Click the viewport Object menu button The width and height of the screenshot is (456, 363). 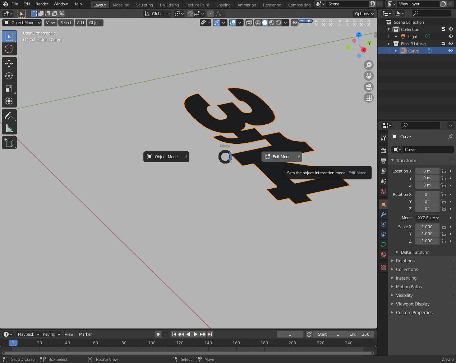click(x=95, y=23)
